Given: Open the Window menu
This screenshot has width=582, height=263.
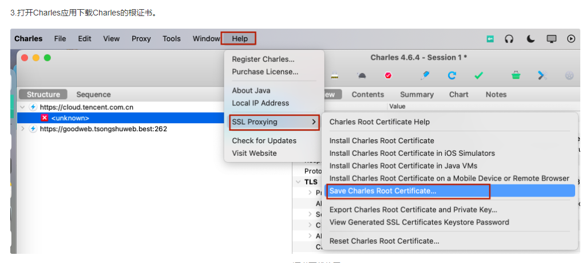Looking at the screenshot, I should pyautogui.click(x=207, y=38).
